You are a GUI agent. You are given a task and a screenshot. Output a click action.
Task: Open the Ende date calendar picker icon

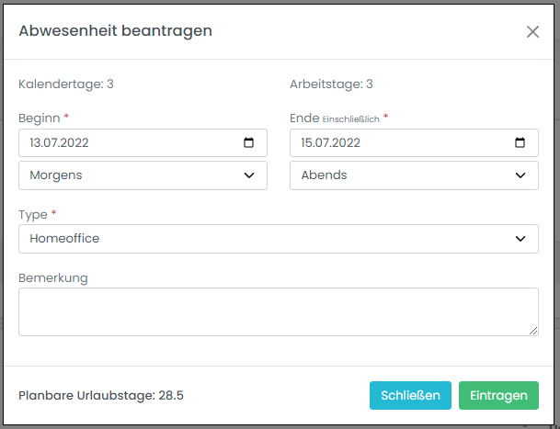520,142
